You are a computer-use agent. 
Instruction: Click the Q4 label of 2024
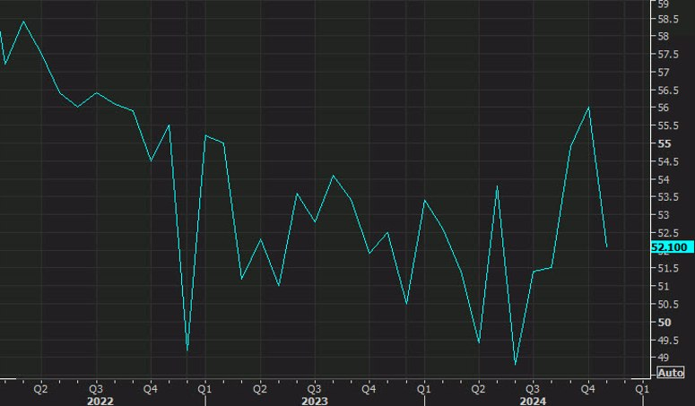(587, 389)
